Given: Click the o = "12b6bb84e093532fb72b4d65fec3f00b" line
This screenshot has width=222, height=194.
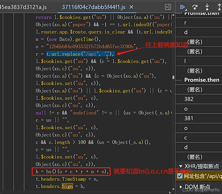Looking at the screenshot, I should click(x=86, y=46).
